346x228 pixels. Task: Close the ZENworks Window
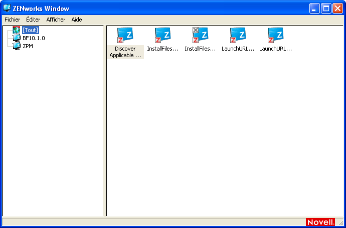click(x=337, y=9)
